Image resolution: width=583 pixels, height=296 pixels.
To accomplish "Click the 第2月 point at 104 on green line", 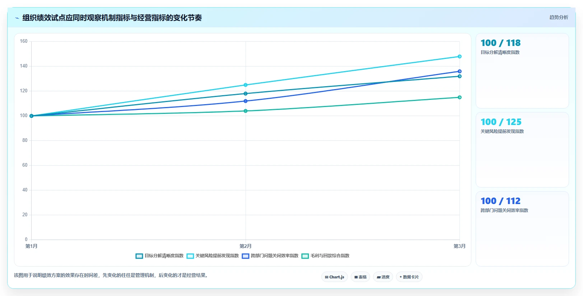I will [x=246, y=111].
